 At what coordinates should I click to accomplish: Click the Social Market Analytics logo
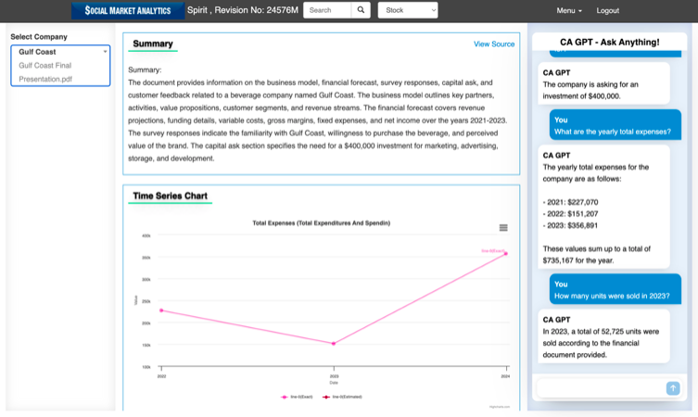[x=126, y=10]
